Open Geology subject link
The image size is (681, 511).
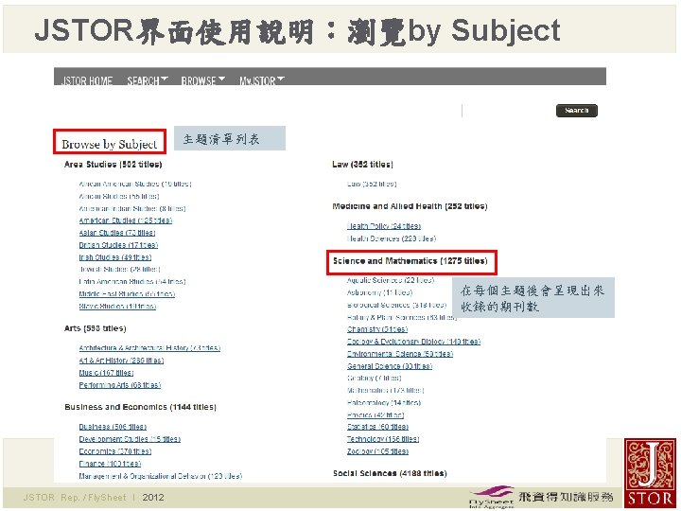(x=374, y=378)
